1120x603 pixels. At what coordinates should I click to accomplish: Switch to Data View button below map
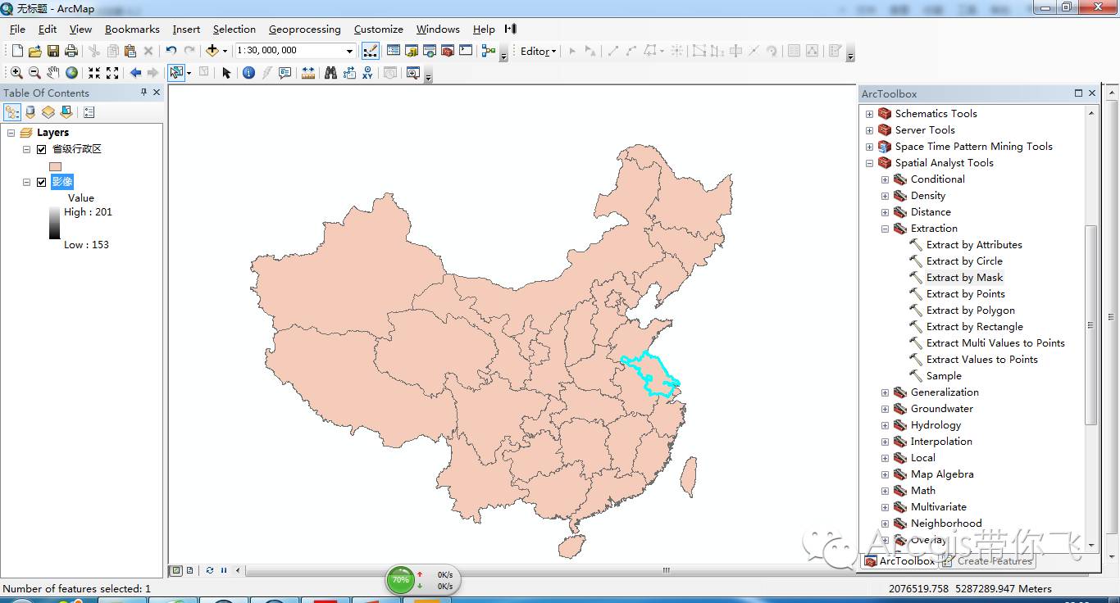[x=175, y=570]
